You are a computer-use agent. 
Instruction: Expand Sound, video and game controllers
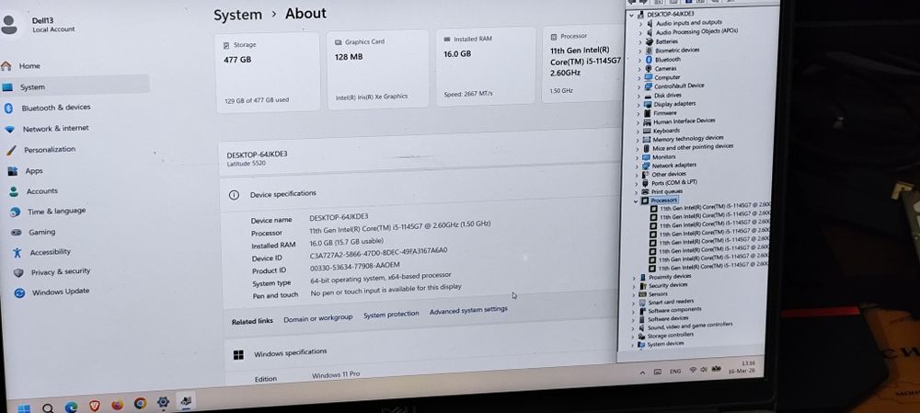[x=634, y=327]
